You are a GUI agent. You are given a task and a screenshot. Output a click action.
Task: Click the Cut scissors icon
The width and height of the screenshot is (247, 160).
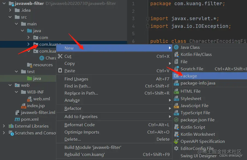60,56
